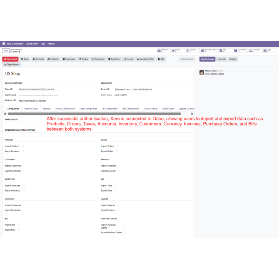Screen dimensions: 279x279
Task: Enable Export Products checkbox
Action: click(22, 151)
